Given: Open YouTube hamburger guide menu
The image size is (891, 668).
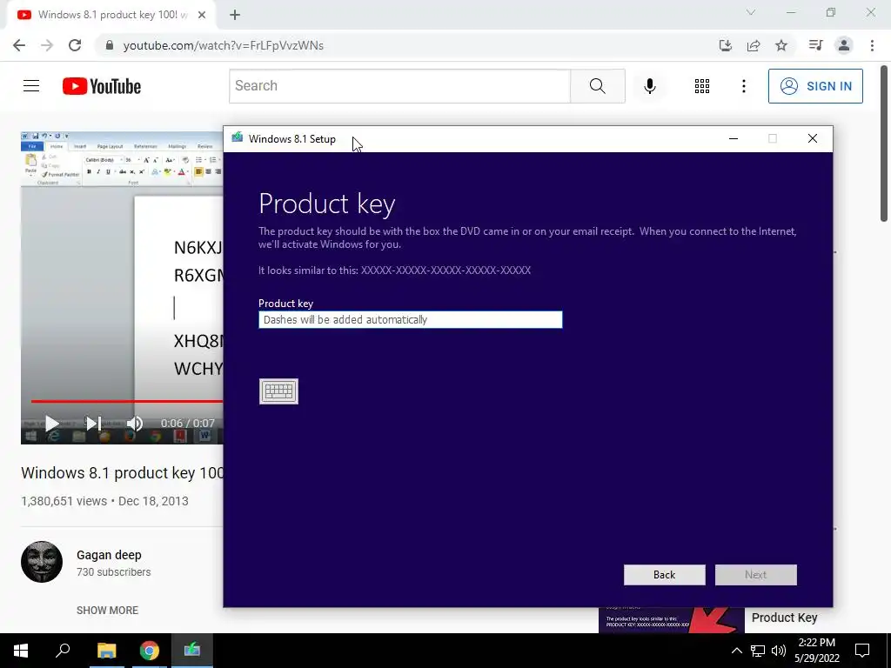Looking at the screenshot, I should (31, 86).
